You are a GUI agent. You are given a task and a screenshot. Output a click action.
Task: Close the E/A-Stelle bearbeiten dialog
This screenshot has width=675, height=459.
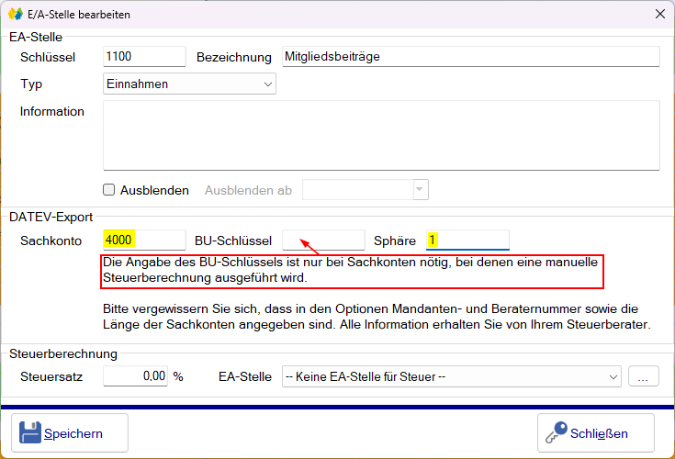click(x=660, y=14)
